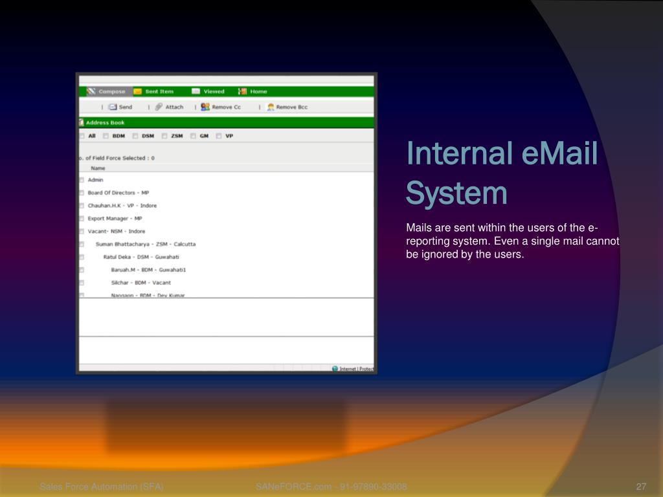Select Board Of Directors - MP checkbox
This screenshot has width=663, height=497.
82,193
